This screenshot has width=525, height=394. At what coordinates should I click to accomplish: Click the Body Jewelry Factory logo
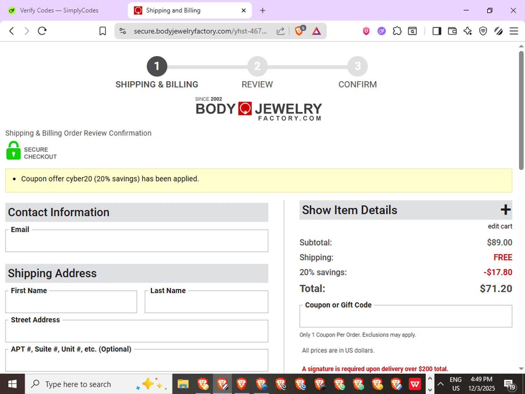259,109
